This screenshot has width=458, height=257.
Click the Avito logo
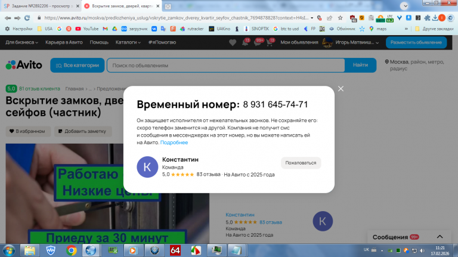pyautogui.click(x=24, y=65)
